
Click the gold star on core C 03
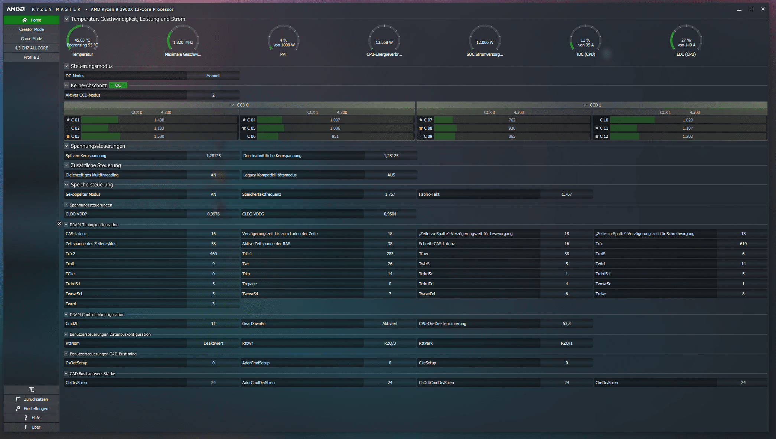[x=68, y=136]
